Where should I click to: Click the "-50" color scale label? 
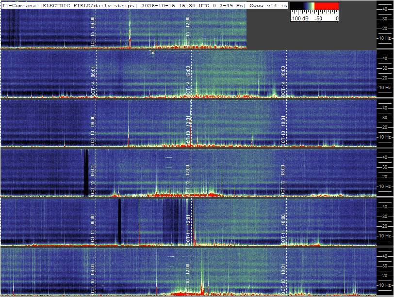318,18
